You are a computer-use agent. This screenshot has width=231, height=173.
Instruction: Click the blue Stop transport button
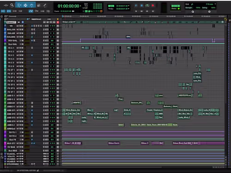[142, 6]
